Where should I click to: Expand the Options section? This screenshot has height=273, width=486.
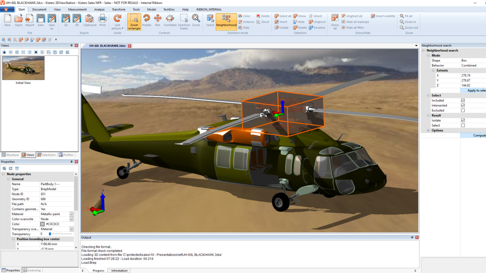click(428, 131)
